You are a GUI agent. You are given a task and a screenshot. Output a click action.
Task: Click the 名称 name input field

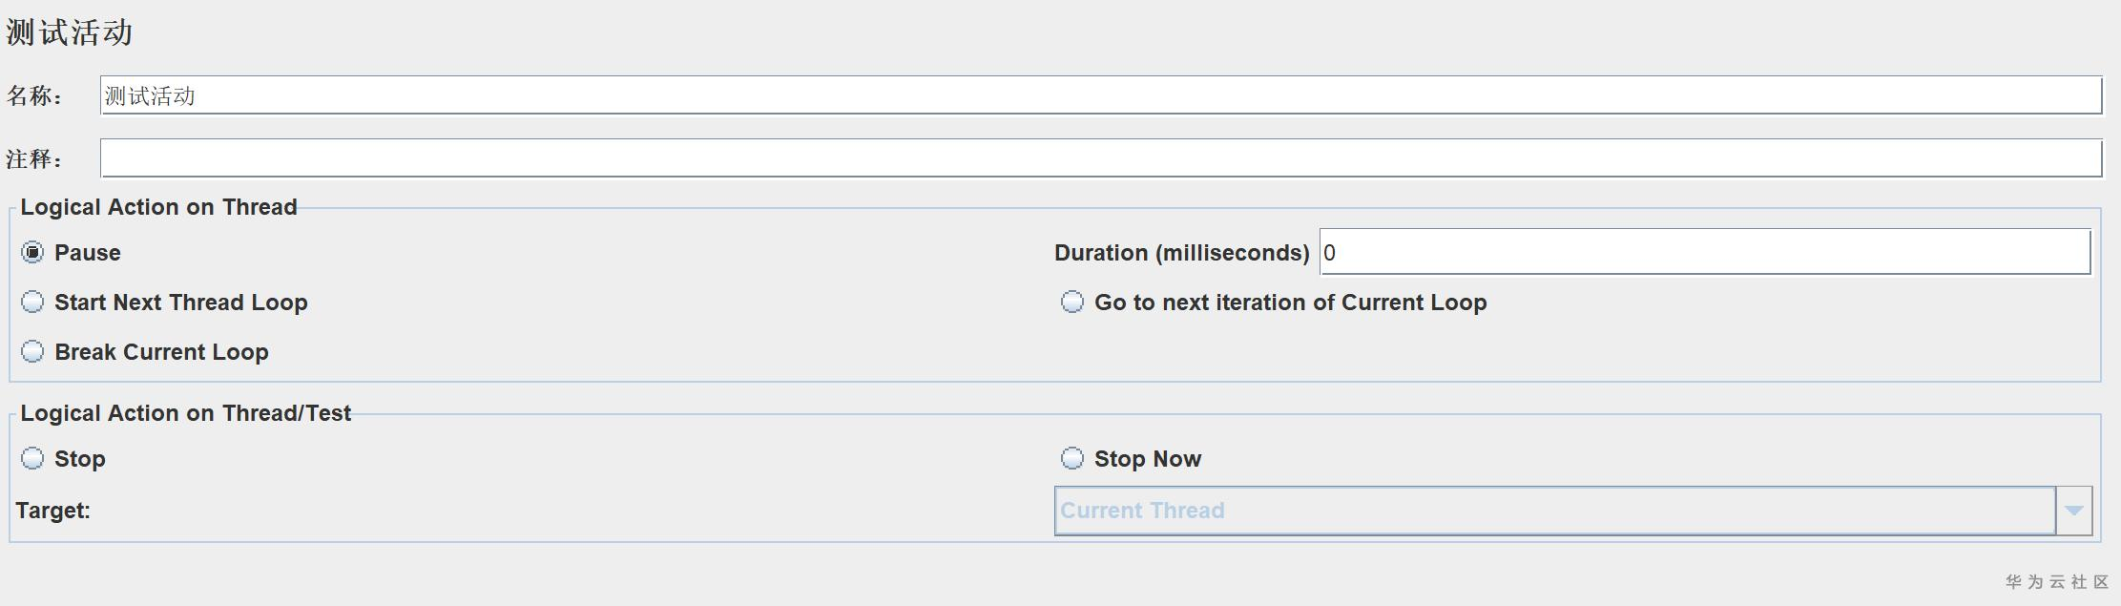(x=1097, y=95)
